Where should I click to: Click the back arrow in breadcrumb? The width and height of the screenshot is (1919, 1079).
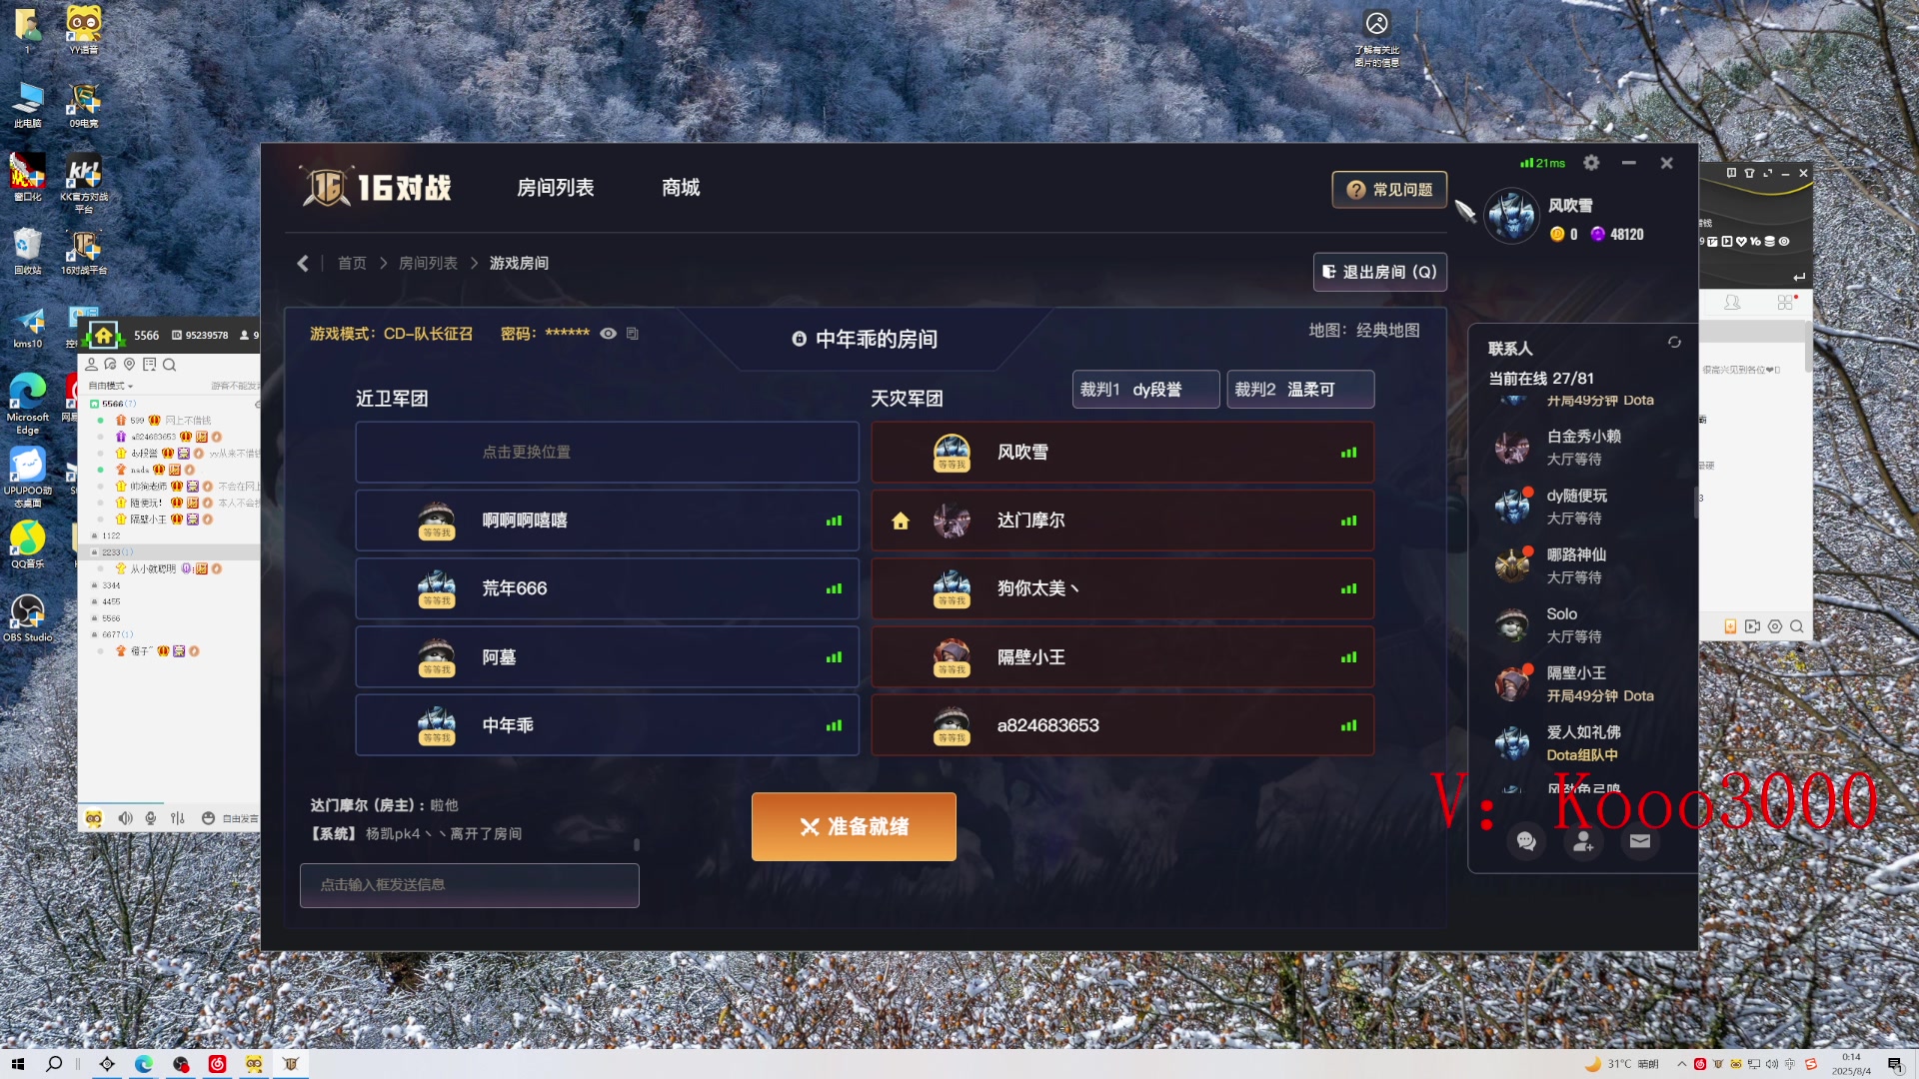click(x=303, y=263)
